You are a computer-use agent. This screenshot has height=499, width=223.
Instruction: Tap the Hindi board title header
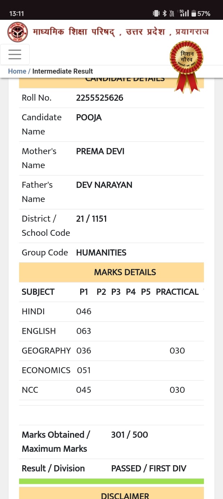[x=121, y=32]
